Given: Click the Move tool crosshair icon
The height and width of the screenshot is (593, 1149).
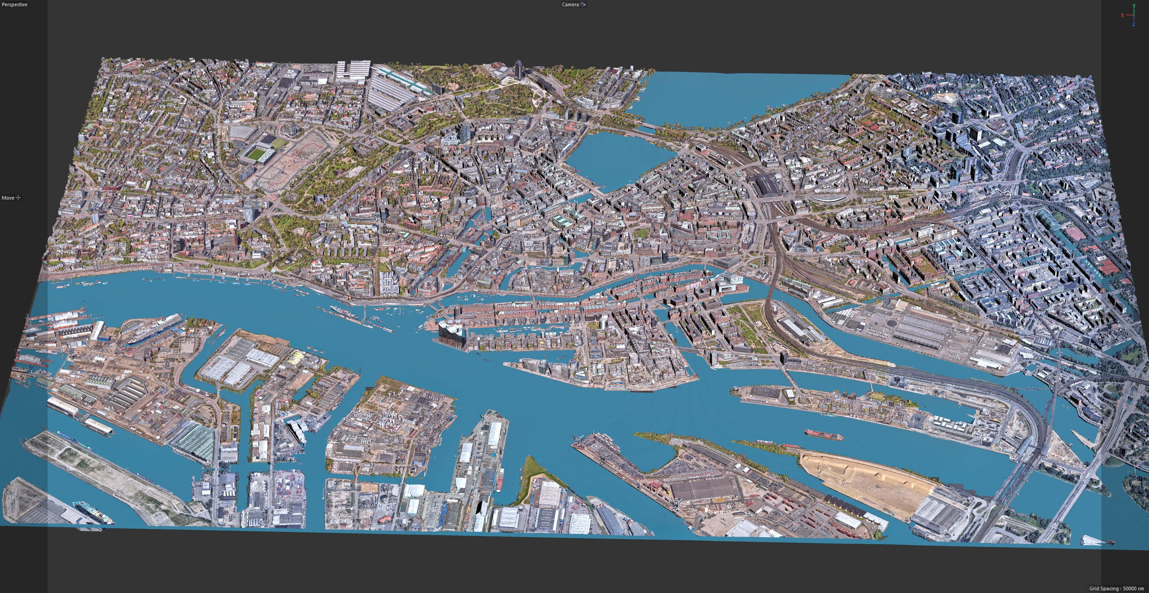Looking at the screenshot, I should pyautogui.click(x=18, y=197).
